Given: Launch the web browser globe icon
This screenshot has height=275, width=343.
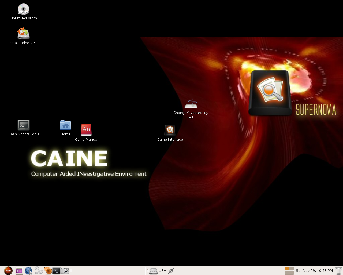Looking at the screenshot, I should pos(28,271).
